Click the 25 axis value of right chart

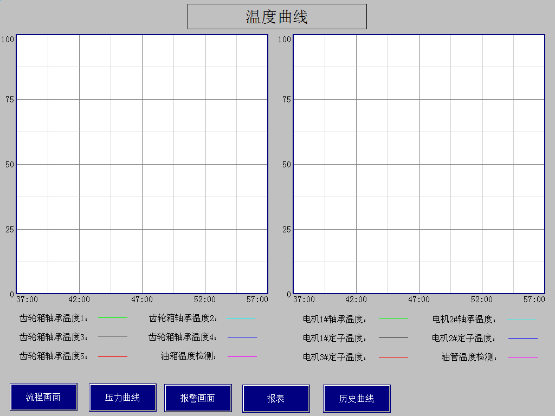287,230
